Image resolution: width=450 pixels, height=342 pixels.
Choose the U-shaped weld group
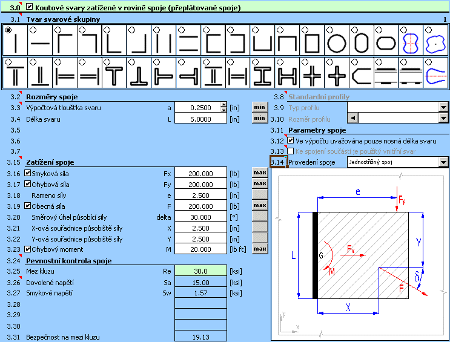pyautogui.click(x=256, y=30)
